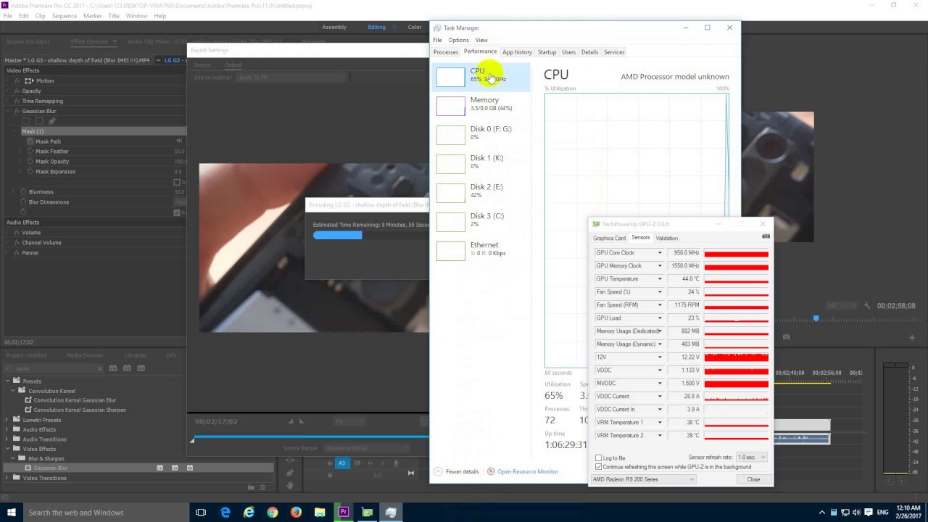Viewport: 928px width, 522px height.
Task: Open Adobe Premiere Pro from the taskbar
Action: pyautogui.click(x=344, y=513)
